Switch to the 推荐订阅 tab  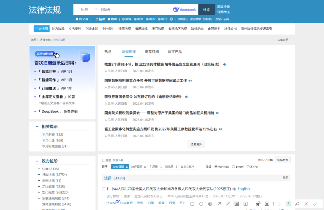coord(152,51)
